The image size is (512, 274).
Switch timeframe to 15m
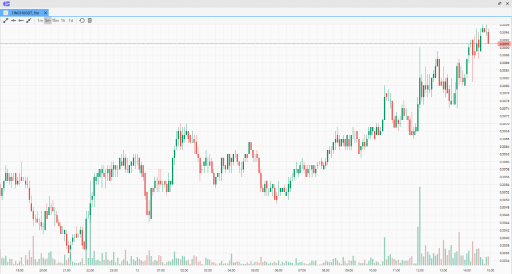tap(55, 20)
